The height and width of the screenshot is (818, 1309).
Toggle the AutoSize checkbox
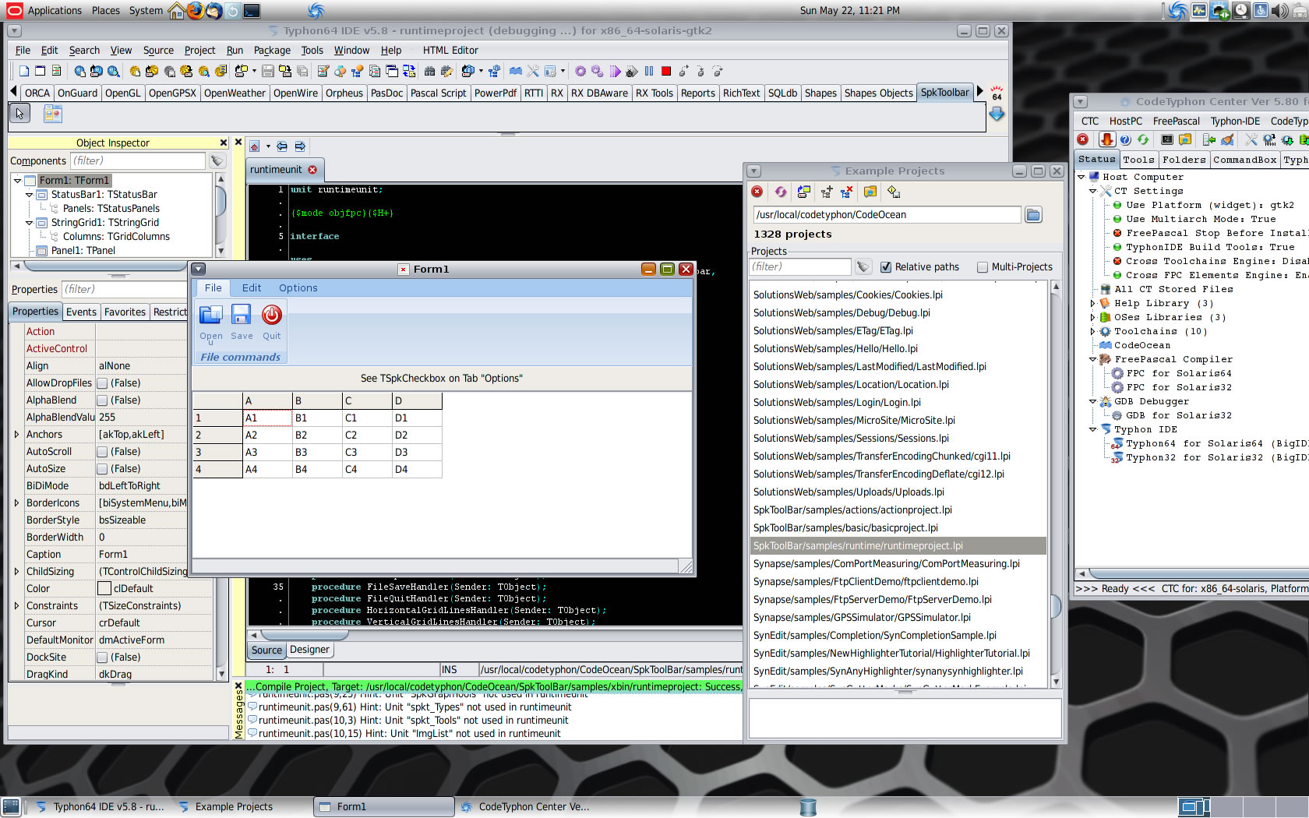[x=102, y=469]
